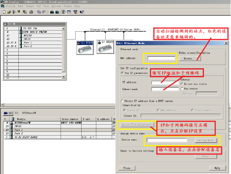Open the Insert menu
Image resolution: width=231 pixels, height=174 pixels.
pos(30,6)
